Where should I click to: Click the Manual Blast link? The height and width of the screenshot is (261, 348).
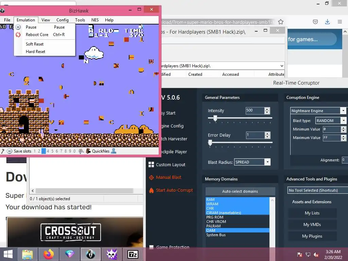[x=169, y=177]
